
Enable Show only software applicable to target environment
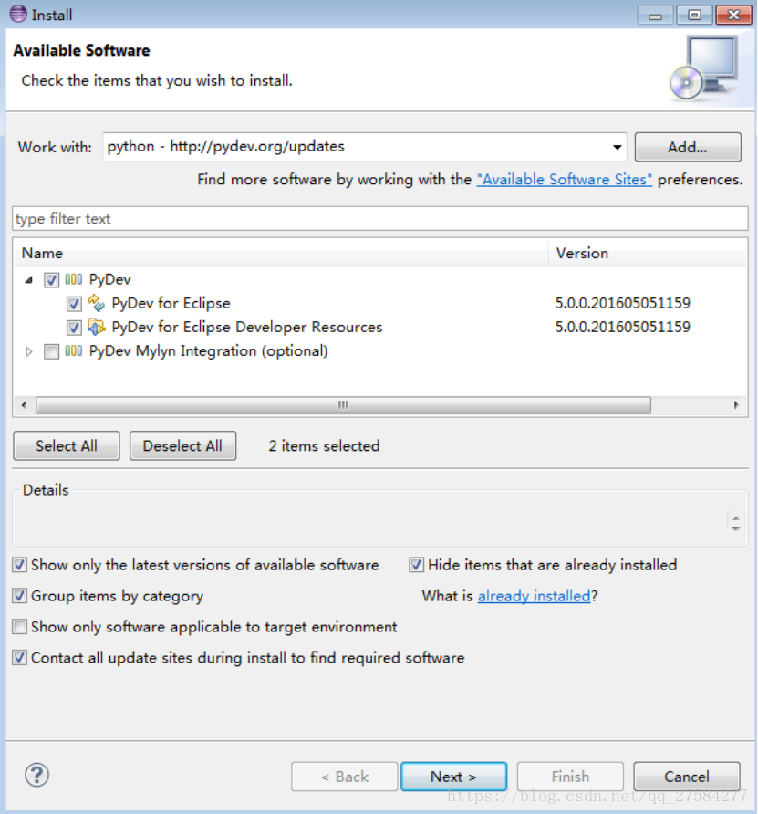click(20, 627)
